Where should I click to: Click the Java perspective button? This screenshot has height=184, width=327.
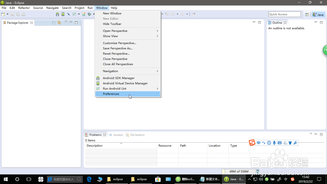tap(318, 14)
